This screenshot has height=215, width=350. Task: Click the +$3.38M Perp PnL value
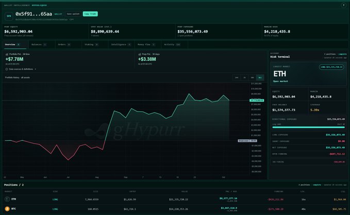tap(147, 59)
